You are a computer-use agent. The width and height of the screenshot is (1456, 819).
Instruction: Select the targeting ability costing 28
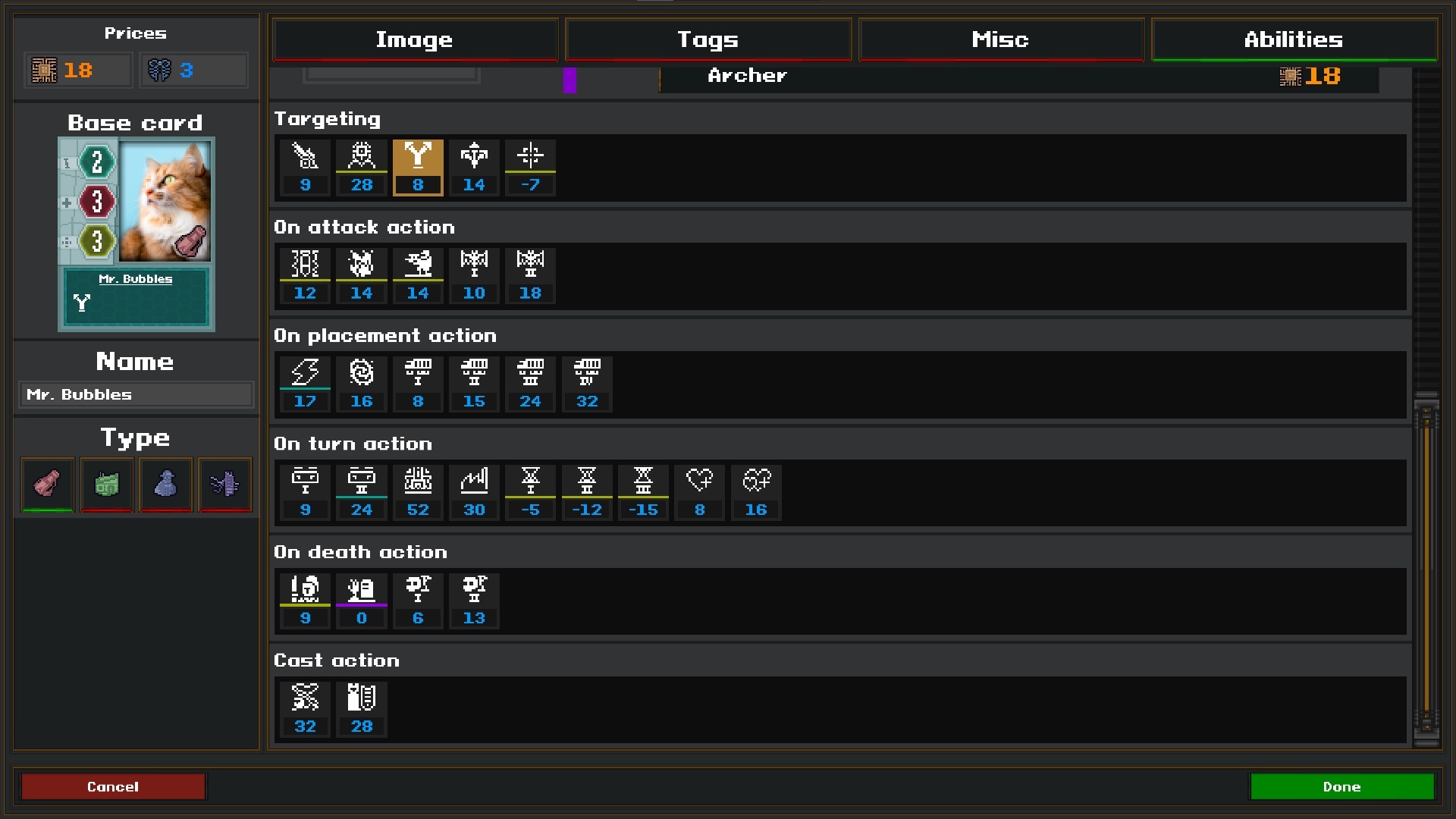[361, 168]
